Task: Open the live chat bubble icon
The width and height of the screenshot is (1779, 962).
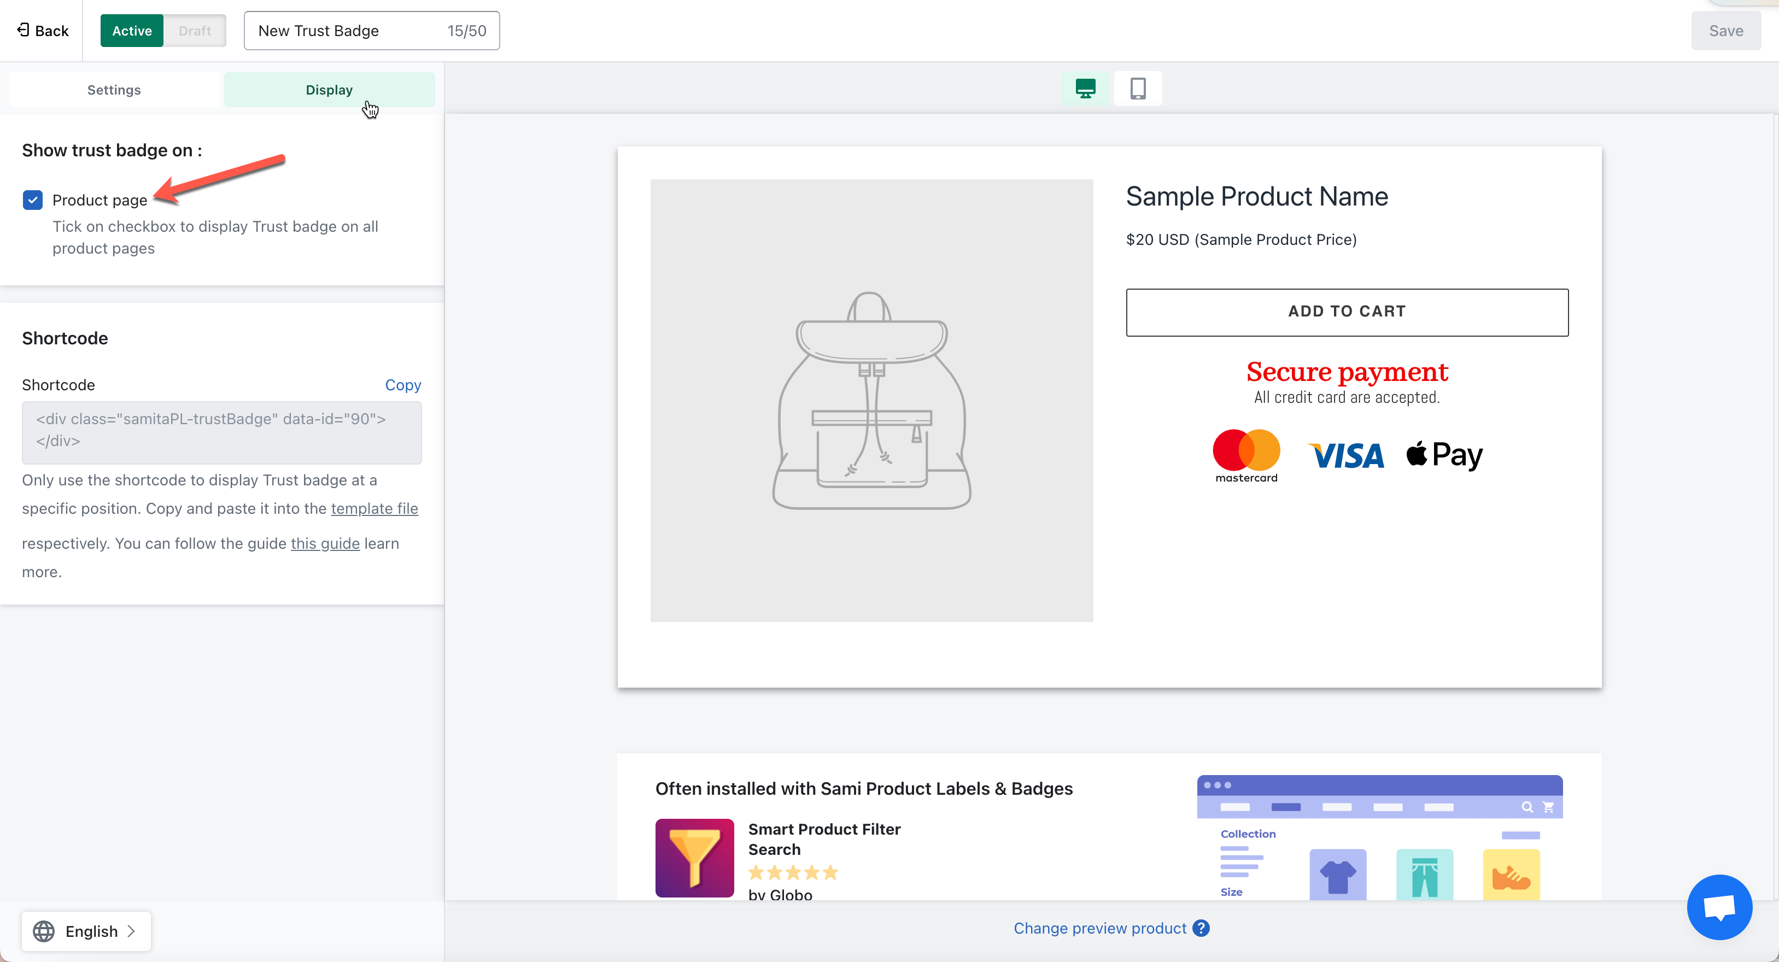Action: pos(1719,907)
